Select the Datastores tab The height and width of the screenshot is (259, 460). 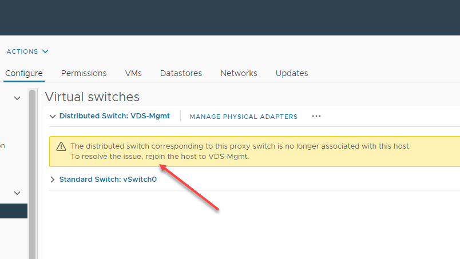[181, 73]
